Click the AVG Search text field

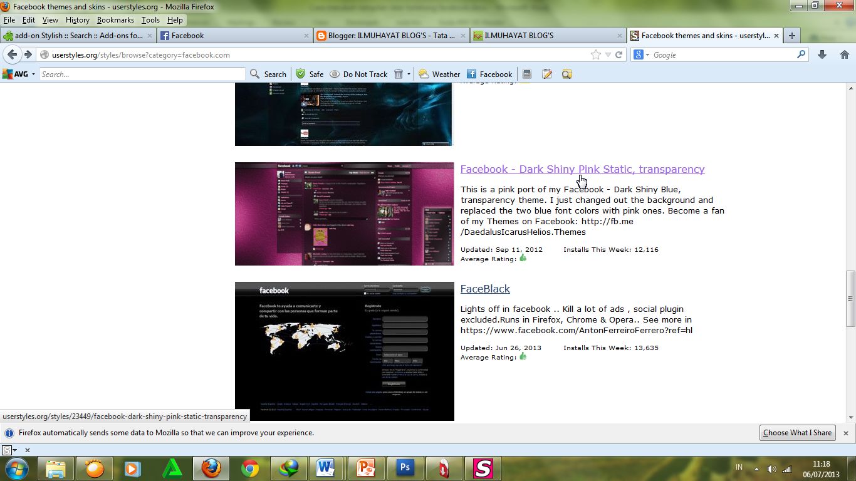[x=142, y=74]
